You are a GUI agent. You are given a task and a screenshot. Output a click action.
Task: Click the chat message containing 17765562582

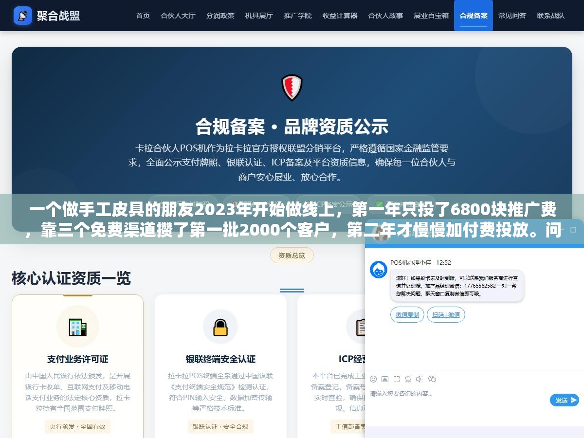tap(457, 286)
